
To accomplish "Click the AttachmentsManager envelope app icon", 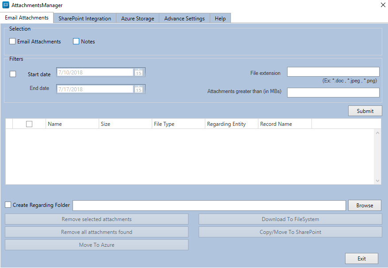I will tap(6, 5).
